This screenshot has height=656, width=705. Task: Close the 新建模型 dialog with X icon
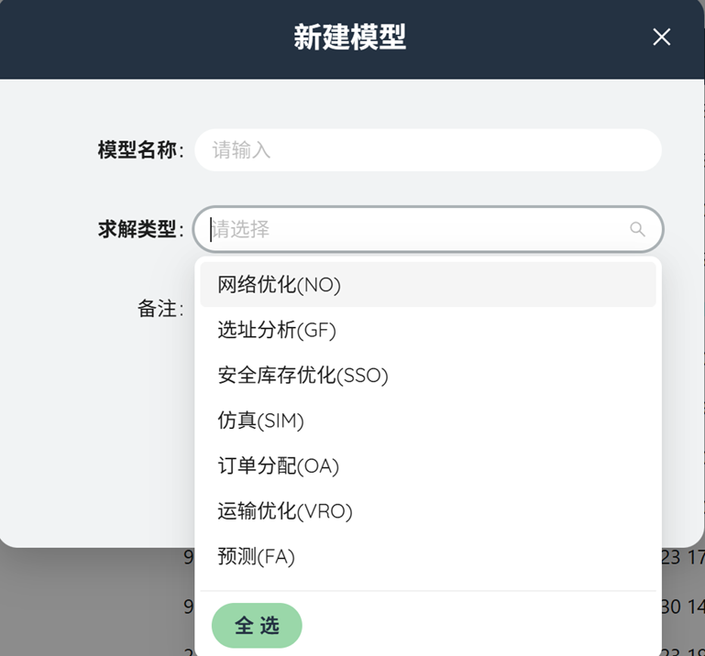[661, 37]
